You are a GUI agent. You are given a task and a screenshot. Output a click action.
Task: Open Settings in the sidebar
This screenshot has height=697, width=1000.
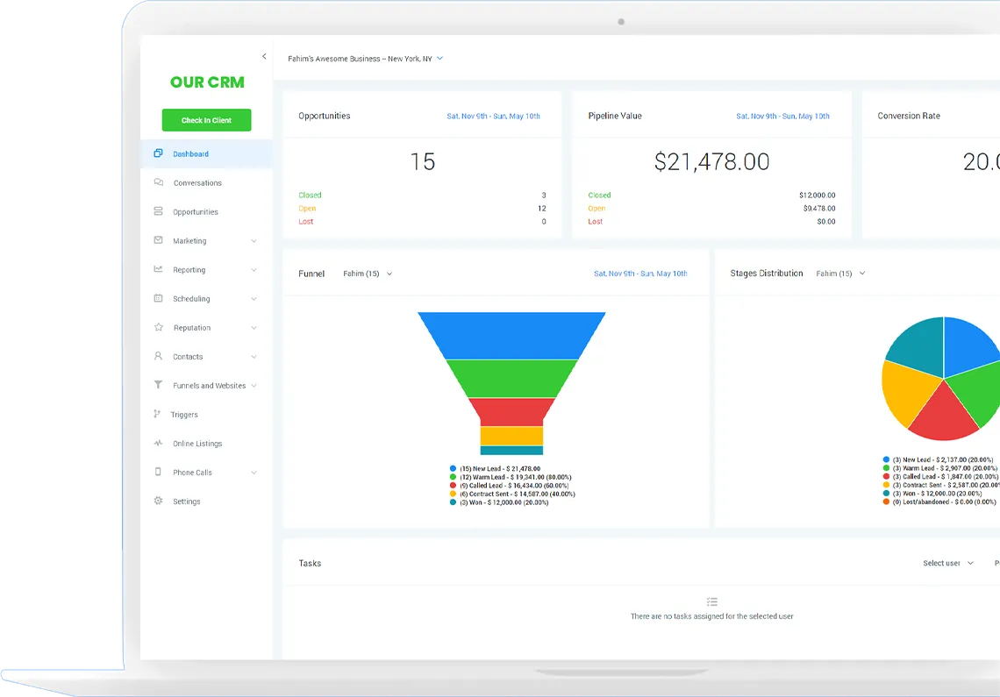pyautogui.click(x=207, y=501)
